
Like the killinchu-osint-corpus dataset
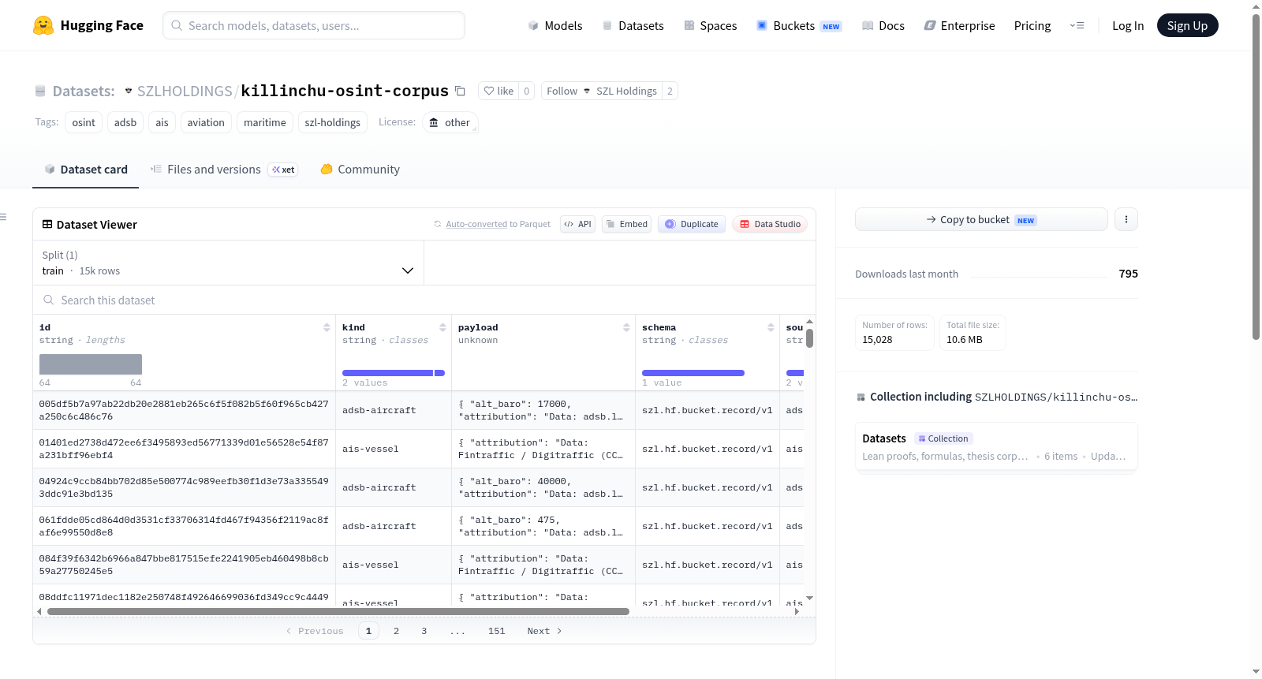(x=498, y=91)
